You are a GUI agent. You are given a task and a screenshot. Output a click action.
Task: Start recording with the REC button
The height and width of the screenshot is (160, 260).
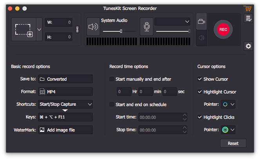pyautogui.click(x=223, y=30)
